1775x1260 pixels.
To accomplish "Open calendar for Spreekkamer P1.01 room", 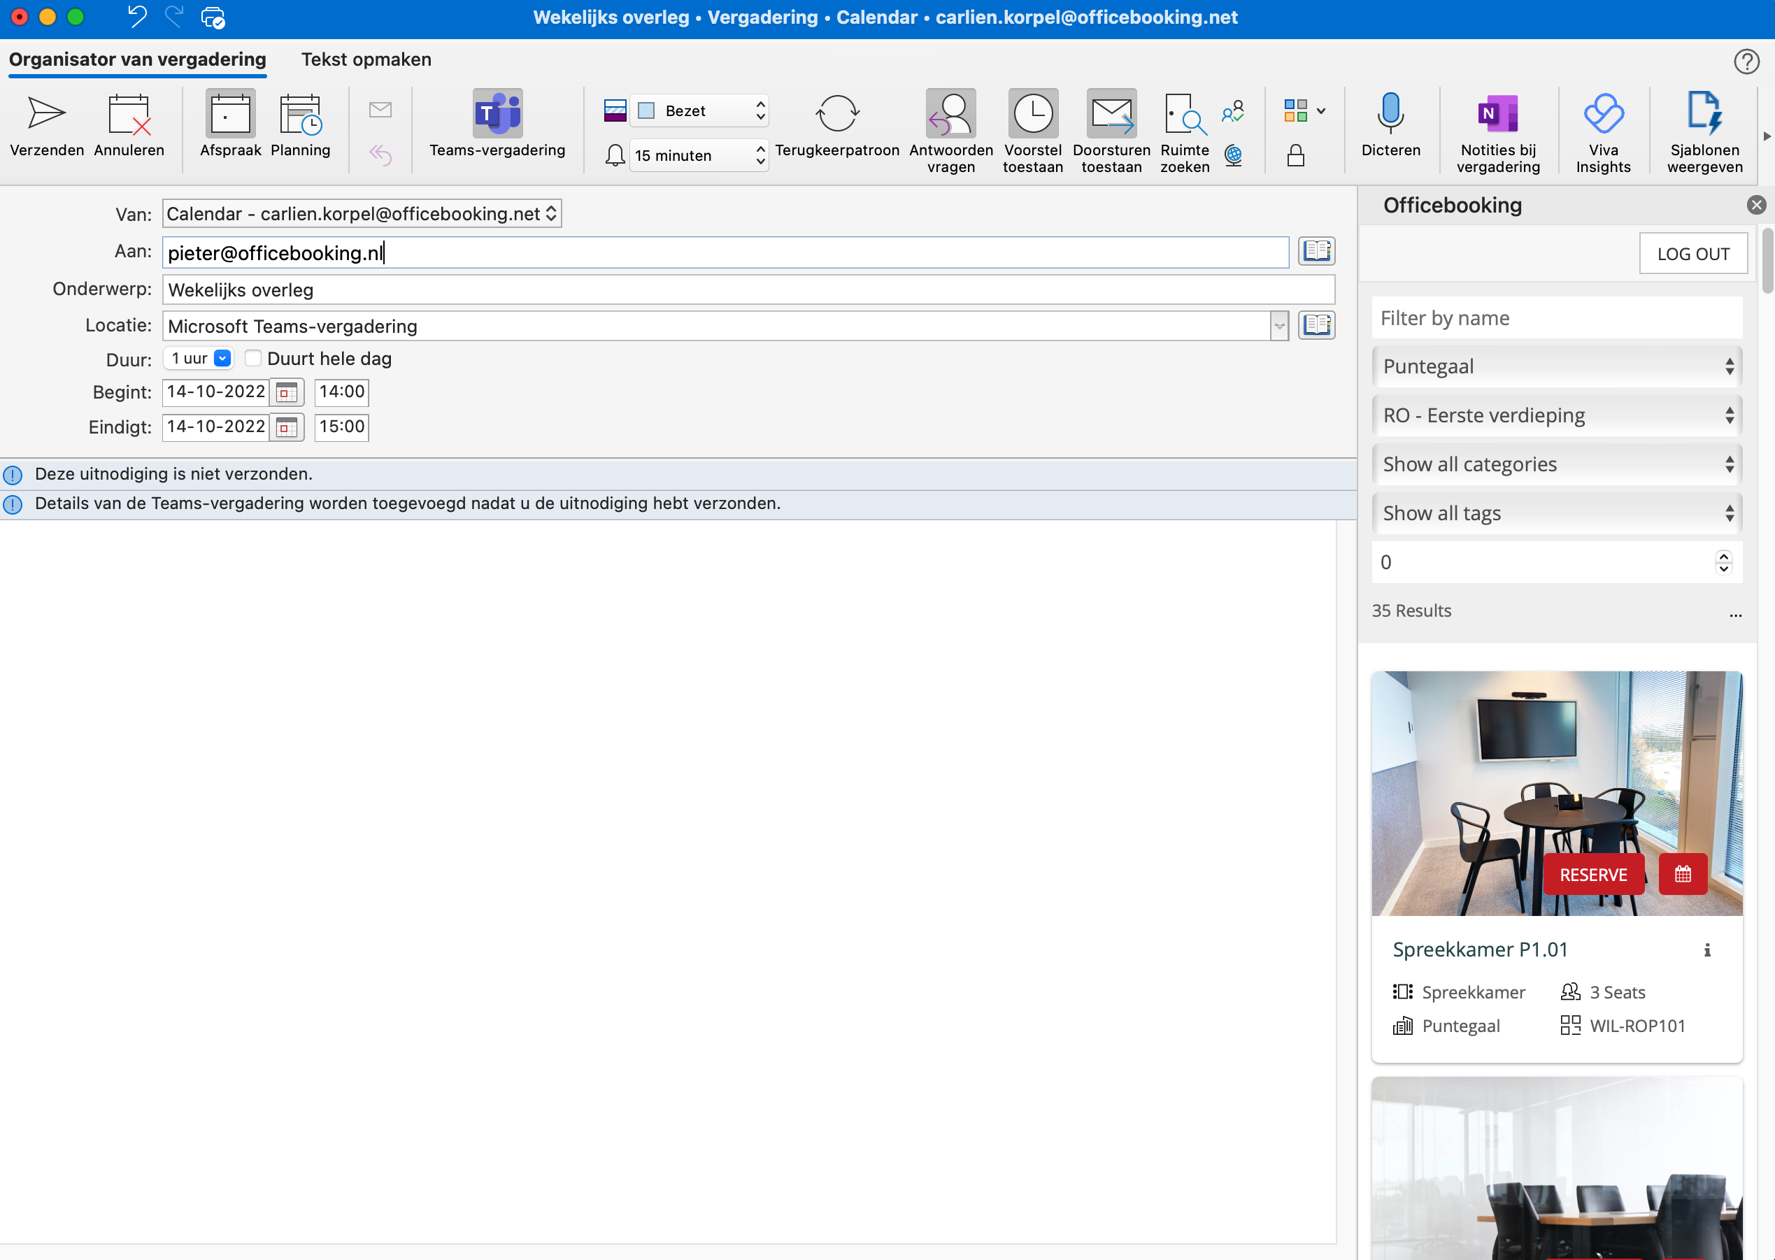I will click(1683, 875).
